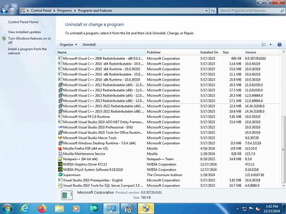Screen dimensions: 286x214
Task: Click the Uninstall button in toolbar
Action: coord(89,45)
